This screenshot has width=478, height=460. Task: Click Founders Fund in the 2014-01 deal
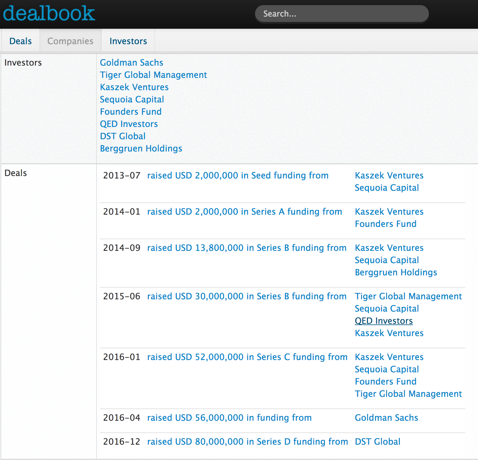click(x=385, y=224)
